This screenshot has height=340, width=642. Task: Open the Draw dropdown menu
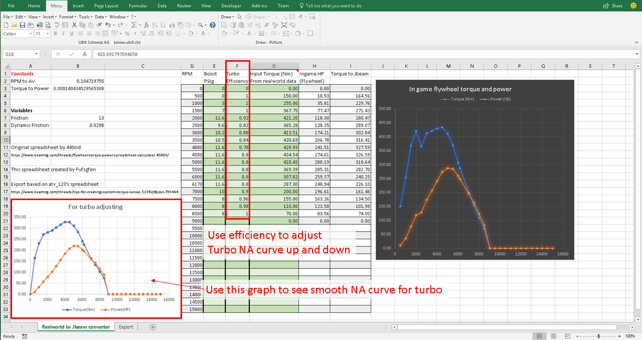tap(227, 17)
